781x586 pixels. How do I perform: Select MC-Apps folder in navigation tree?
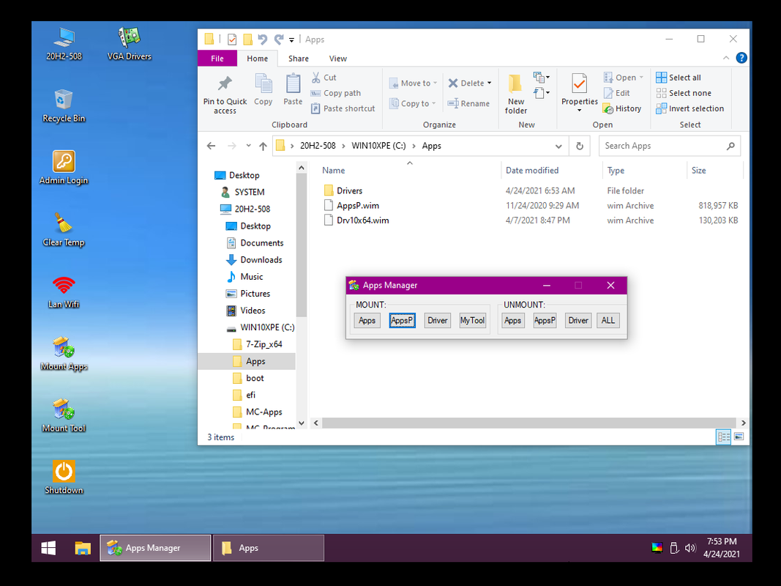pos(258,412)
